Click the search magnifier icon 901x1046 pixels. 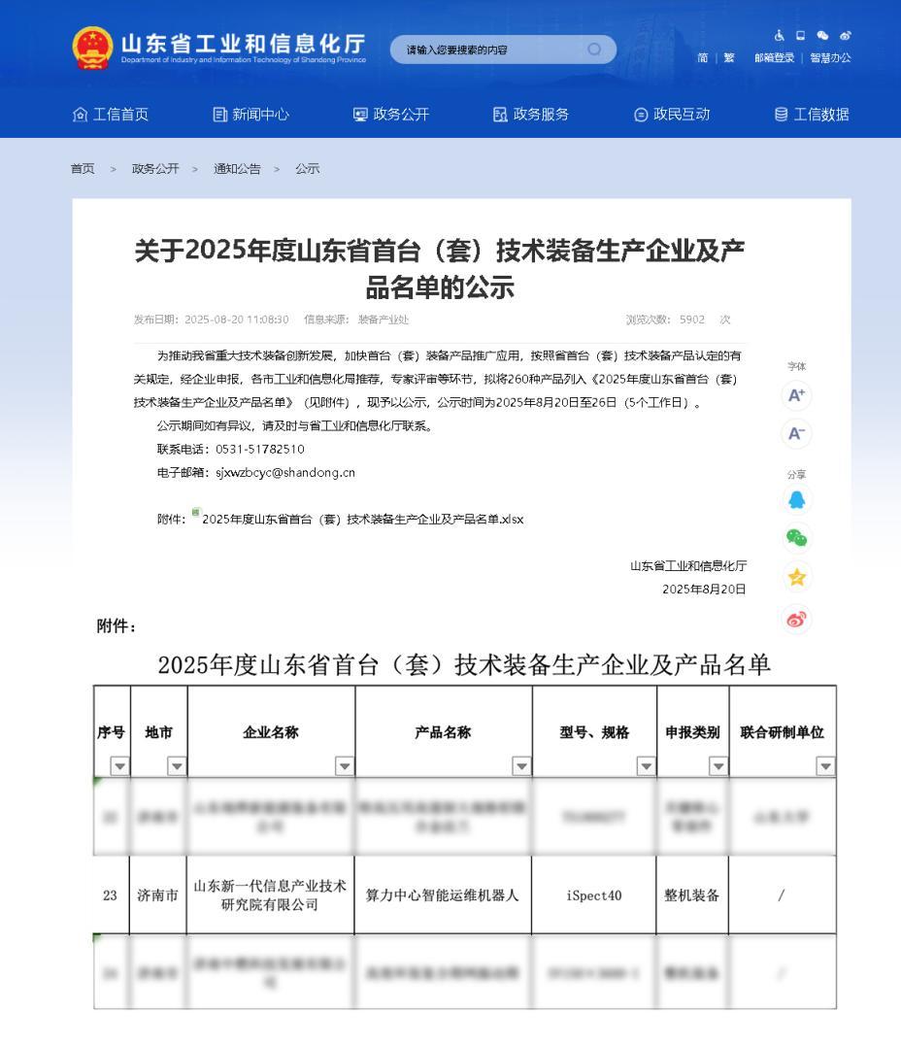[x=594, y=50]
